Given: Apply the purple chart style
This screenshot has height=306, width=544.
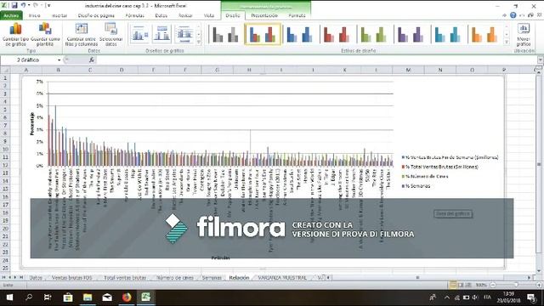Looking at the screenshot, I should pos(411,34).
